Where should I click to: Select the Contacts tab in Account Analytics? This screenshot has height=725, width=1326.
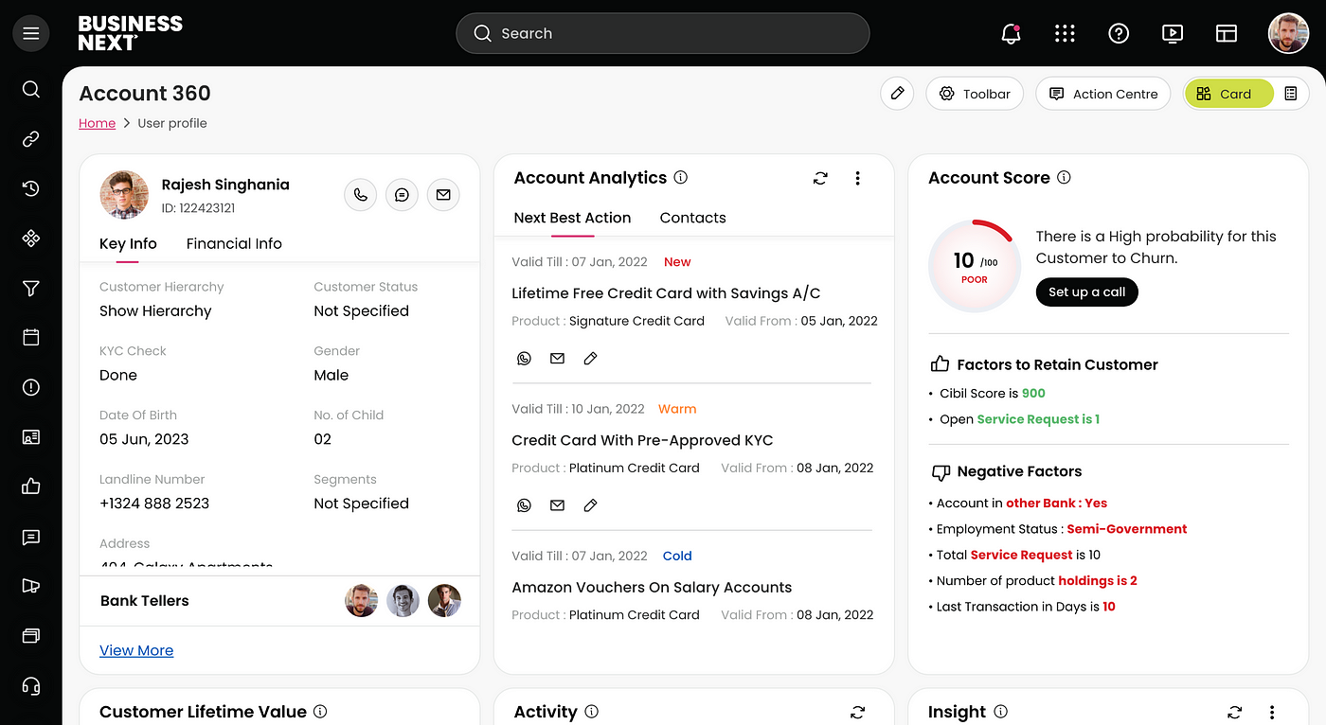coord(692,218)
